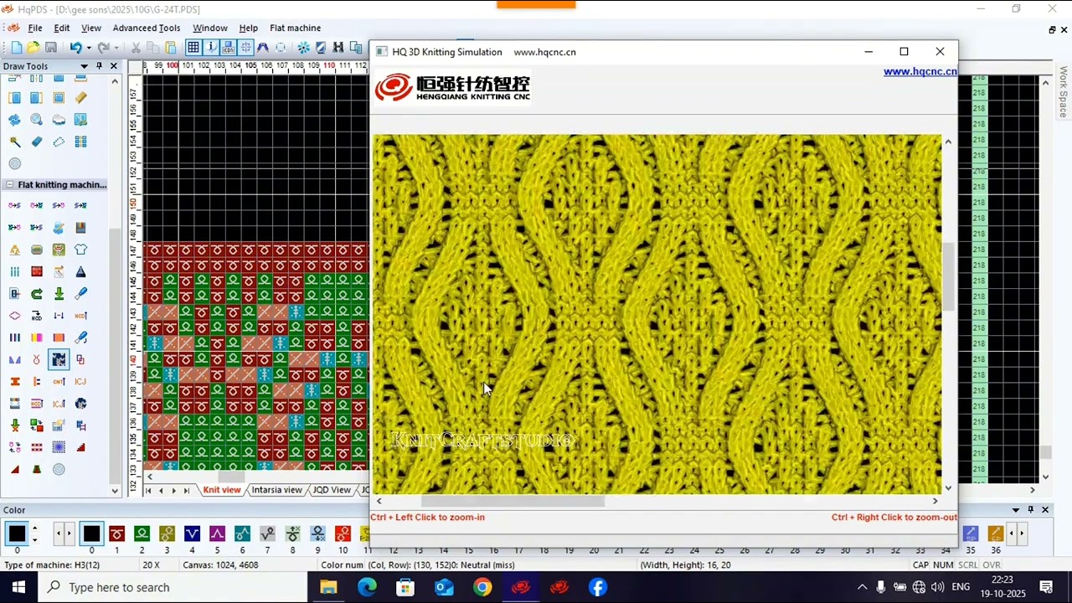The height and width of the screenshot is (603, 1072).
Task: Toggle the icon-view toolbar button
Action: click(229, 48)
